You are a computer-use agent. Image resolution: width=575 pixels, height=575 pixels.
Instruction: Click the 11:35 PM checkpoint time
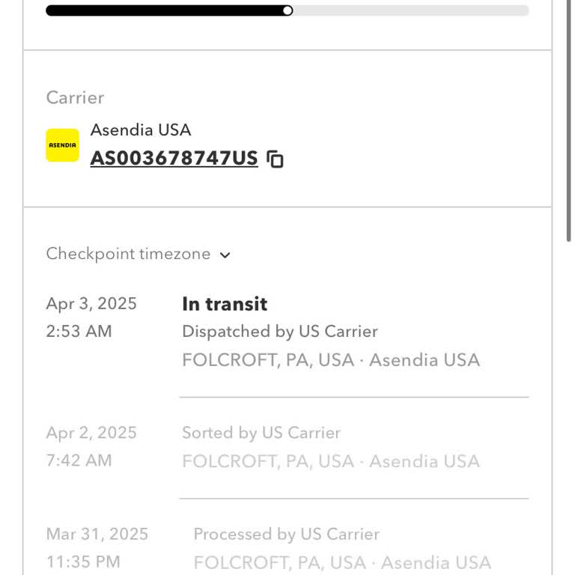click(x=83, y=562)
